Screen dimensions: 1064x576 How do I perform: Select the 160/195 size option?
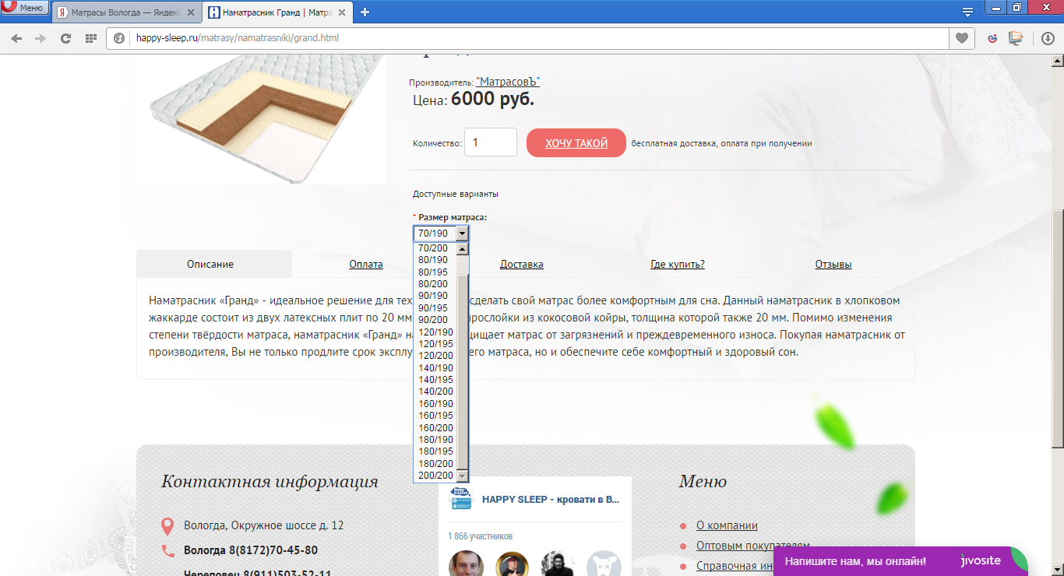(x=435, y=416)
